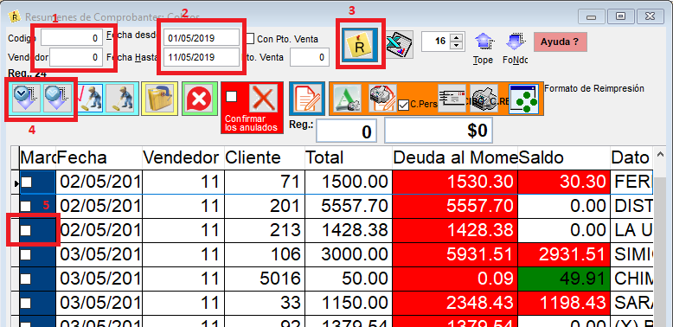Click the yellow folder icon button
Viewport: 673px width, 327px height.
pos(159,99)
